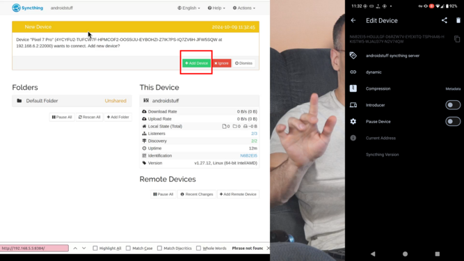
Task: Click the find bar text field
Action: [34, 248]
